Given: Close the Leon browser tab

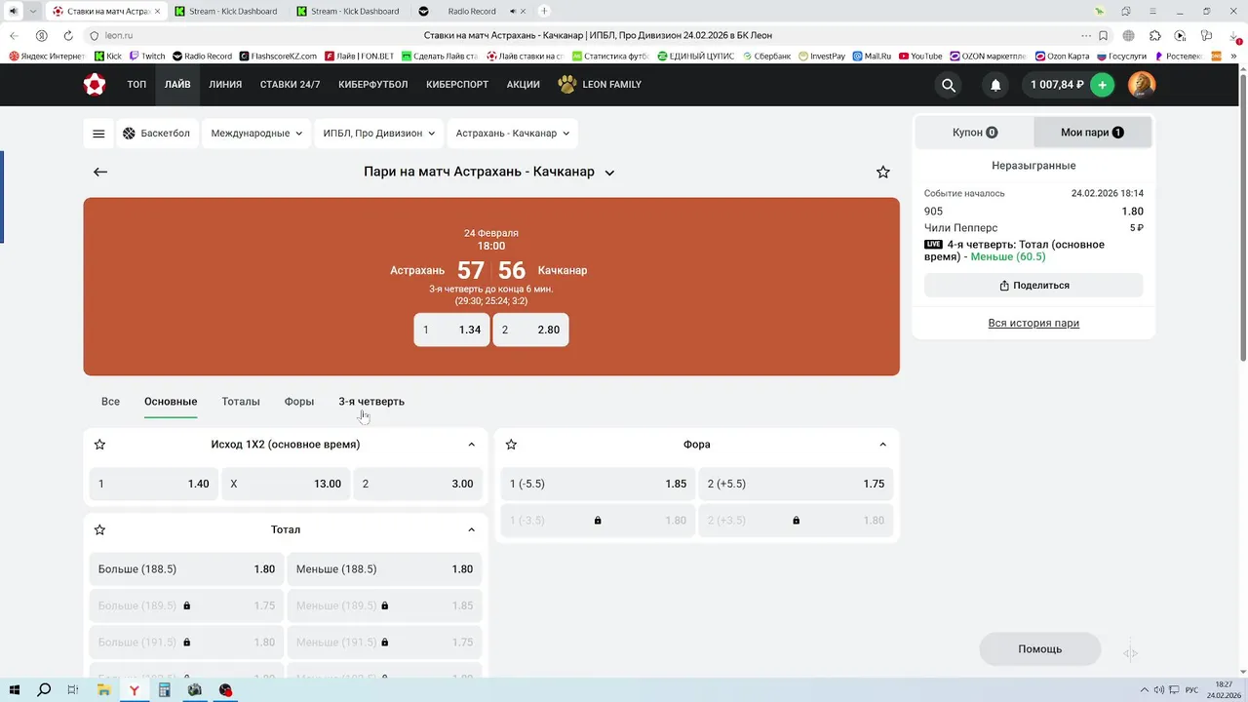Looking at the screenshot, I should tap(158, 12).
